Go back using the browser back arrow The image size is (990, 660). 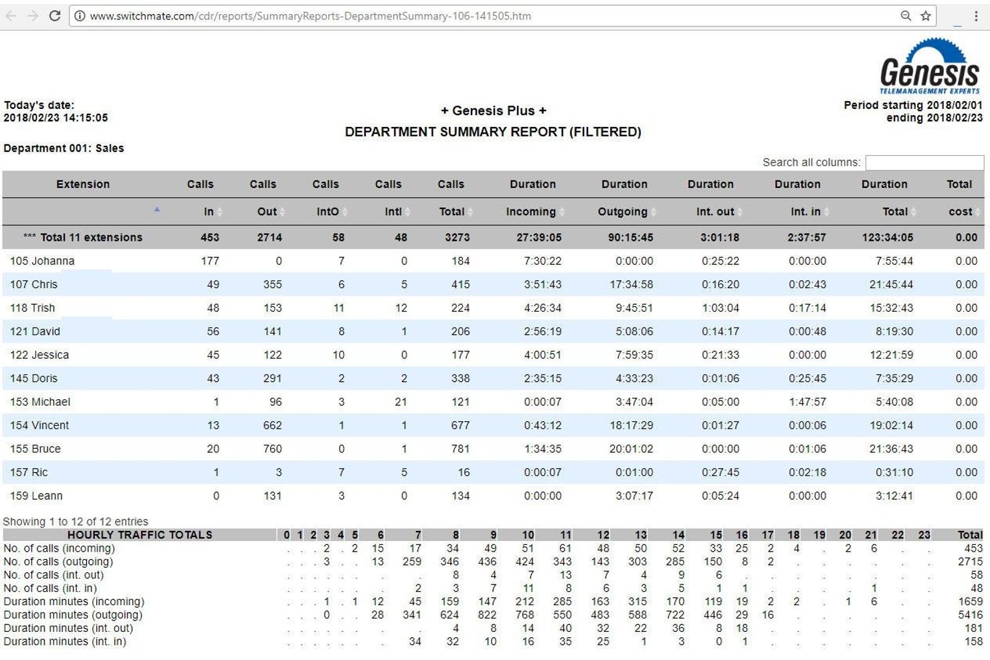click(x=11, y=15)
